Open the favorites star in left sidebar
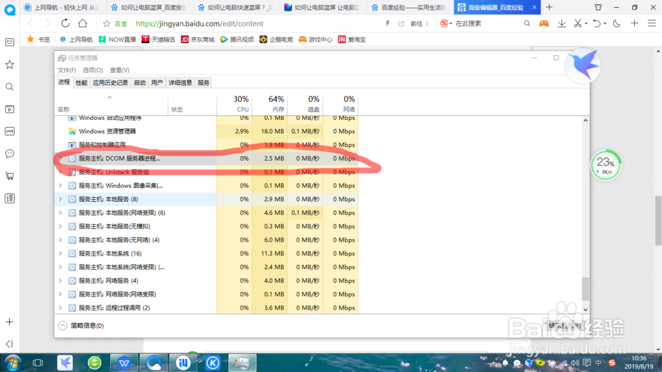The height and width of the screenshot is (372, 662). [x=9, y=65]
